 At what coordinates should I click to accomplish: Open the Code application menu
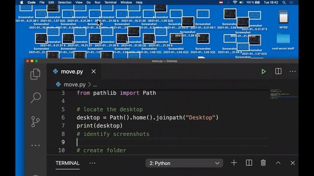(31, 2)
